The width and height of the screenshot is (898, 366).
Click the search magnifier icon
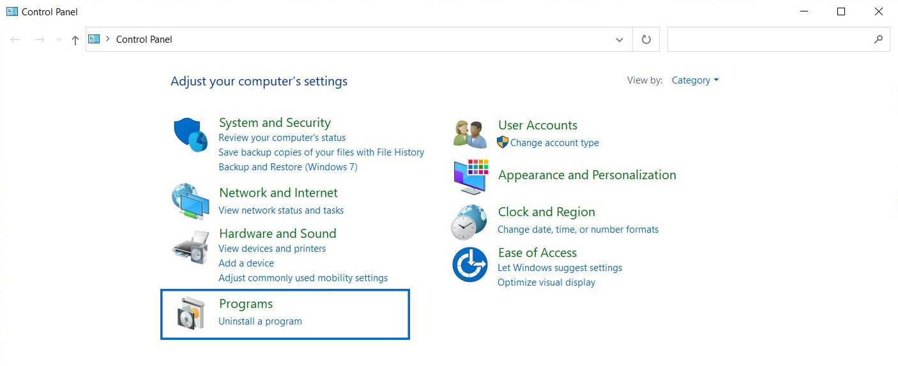[x=878, y=39]
